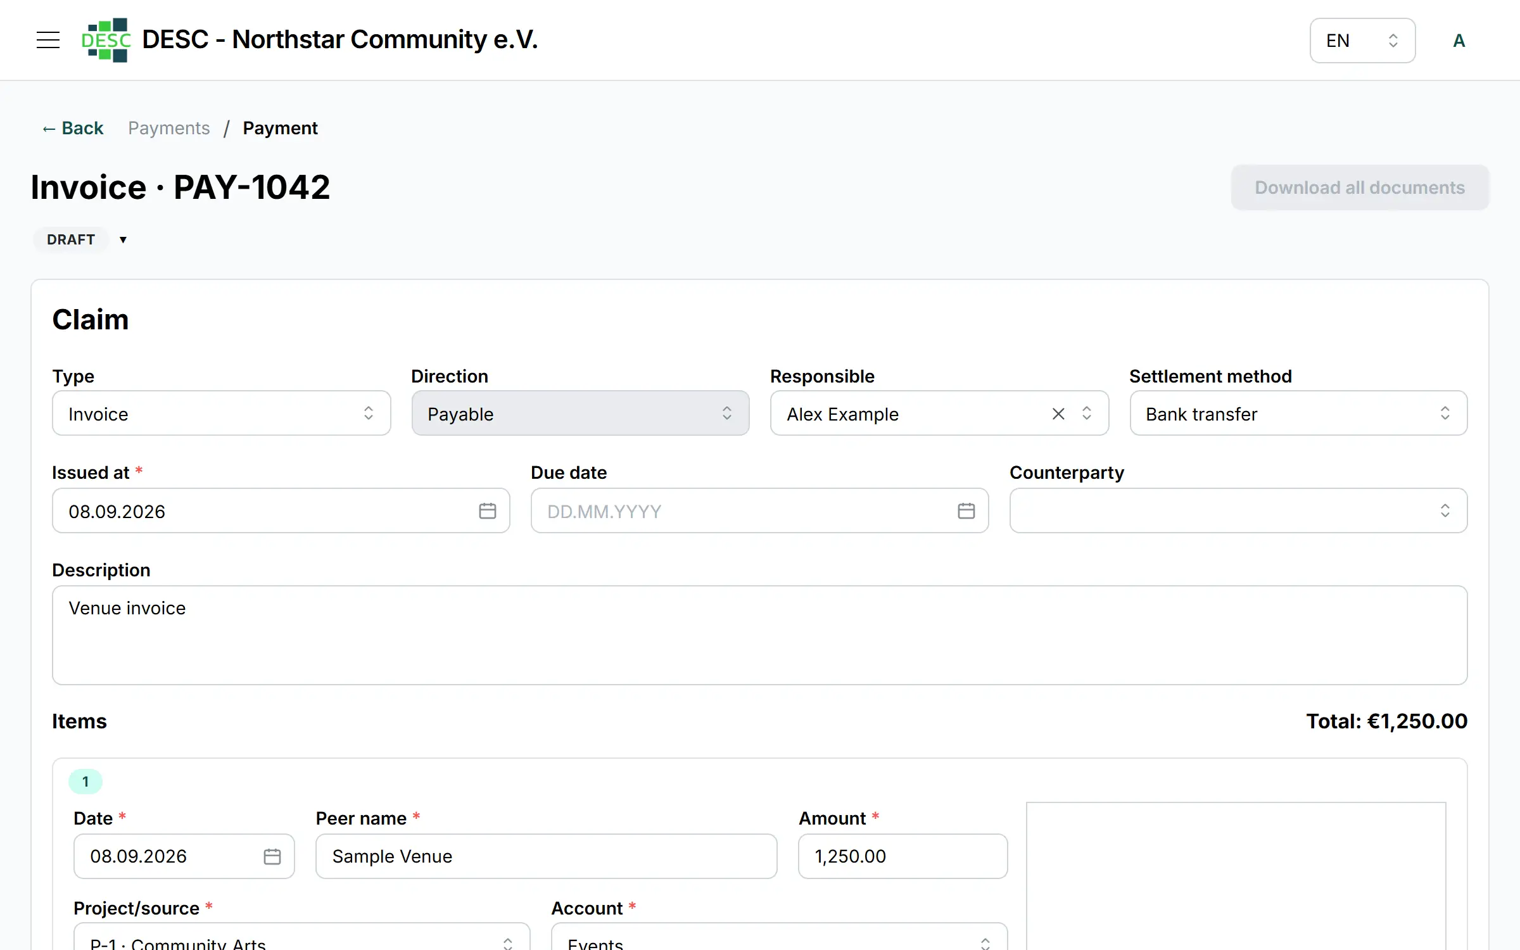Open the calendar picker for Due date
The height and width of the screenshot is (950, 1520).
[966, 510]
